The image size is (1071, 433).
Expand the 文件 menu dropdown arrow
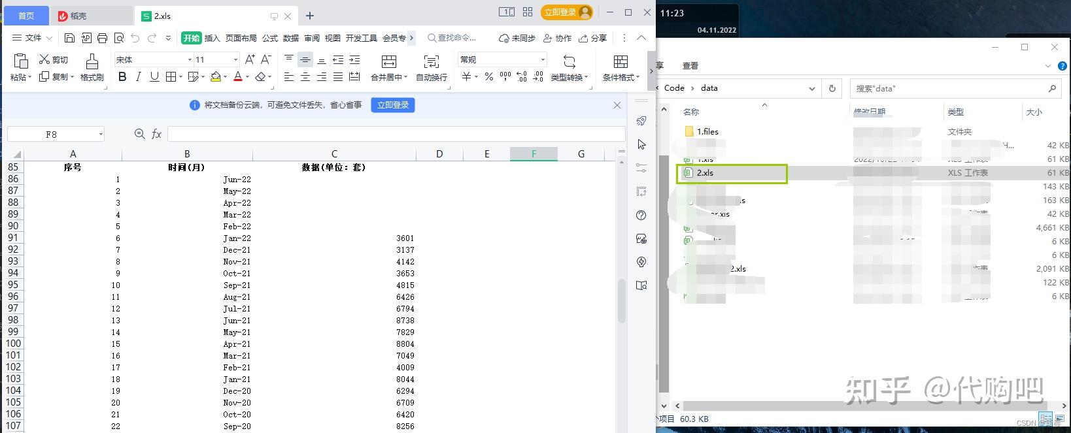coord(49,38)
